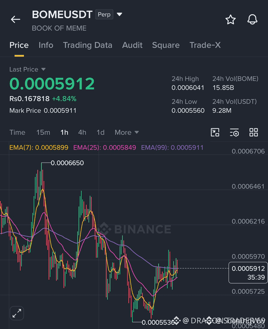Click the large last price 0.0005912
The width and height of the screenshot is (268, 329).
[x=52, y=84]
